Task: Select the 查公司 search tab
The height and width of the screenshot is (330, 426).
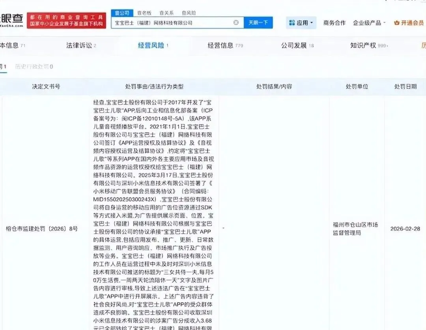Action: (x=122, y=13)
